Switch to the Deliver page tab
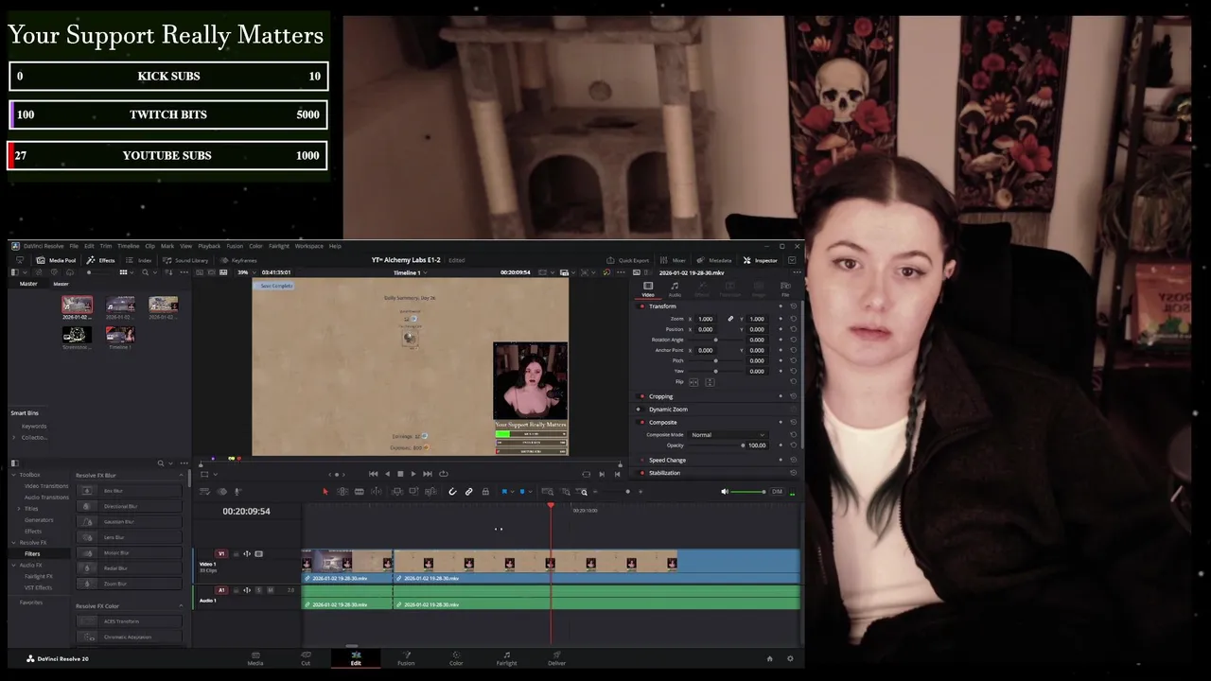Screen dimensions: 1211x681 [556, 658]
